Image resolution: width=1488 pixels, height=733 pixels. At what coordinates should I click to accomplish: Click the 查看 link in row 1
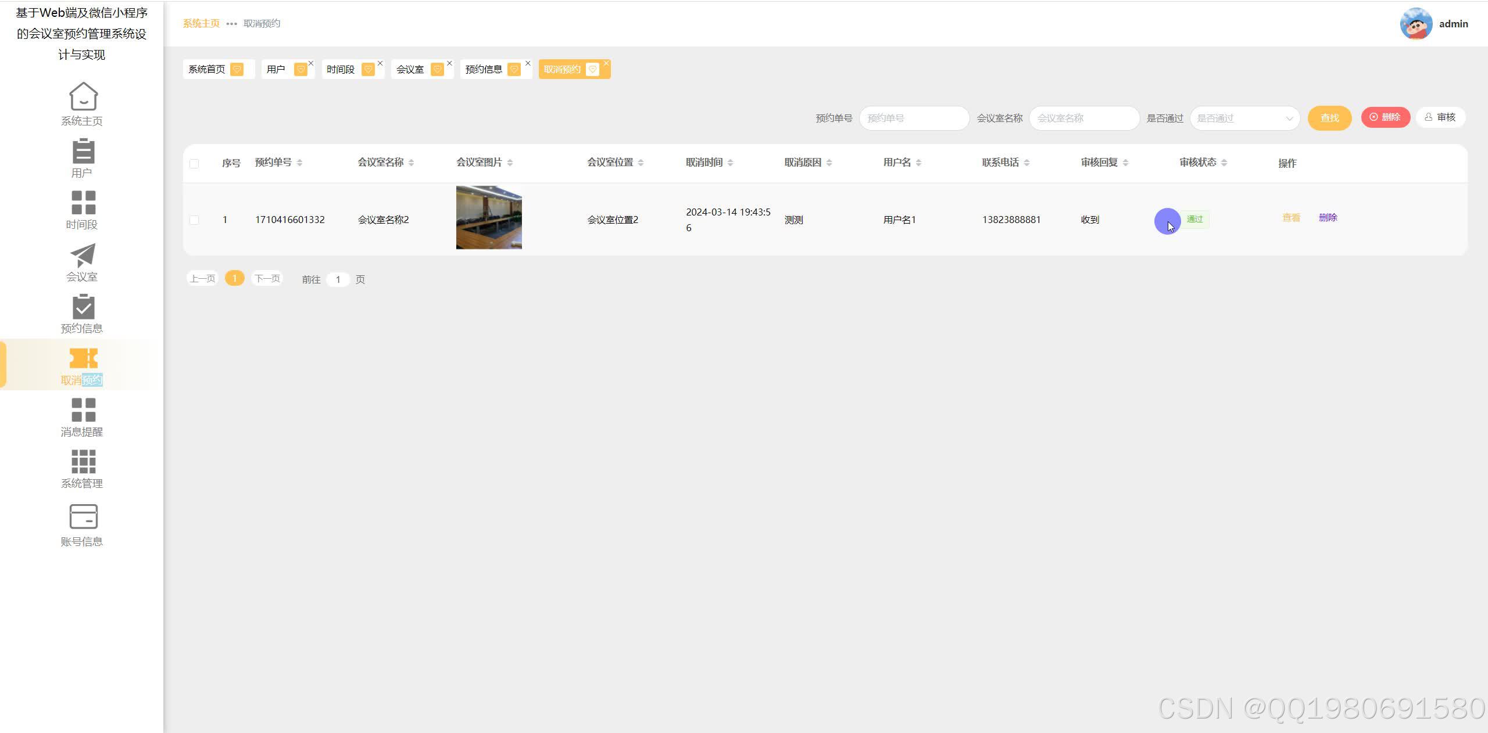[1291, 218]
